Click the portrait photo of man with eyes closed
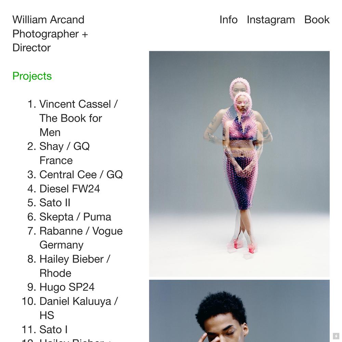The height and width of the screenshot is (342, 342). click(239, 311)
